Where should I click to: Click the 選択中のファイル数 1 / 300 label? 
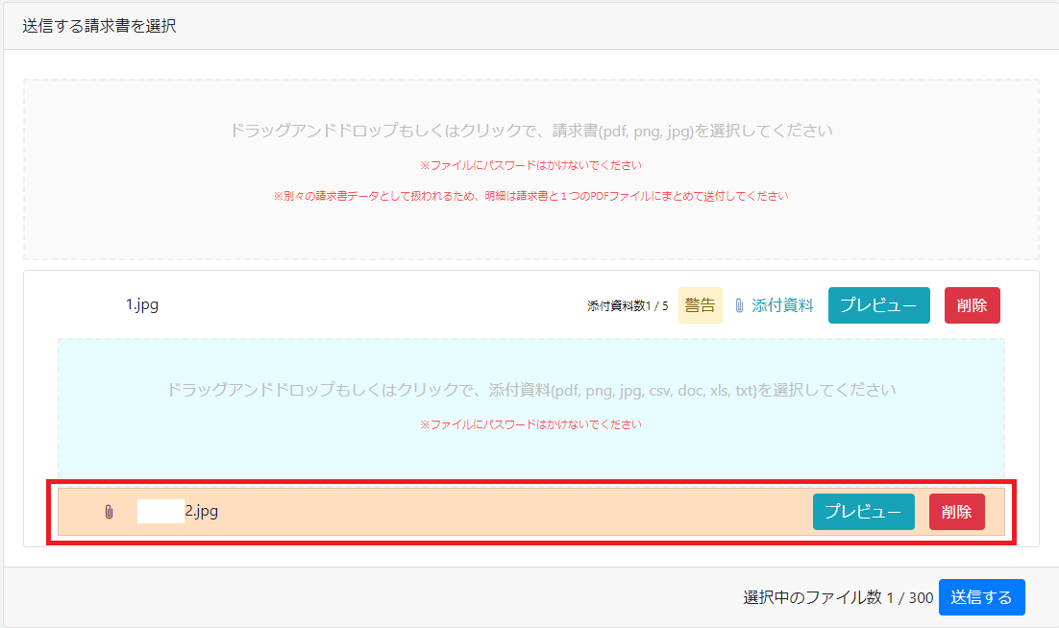tap(837, 597)
